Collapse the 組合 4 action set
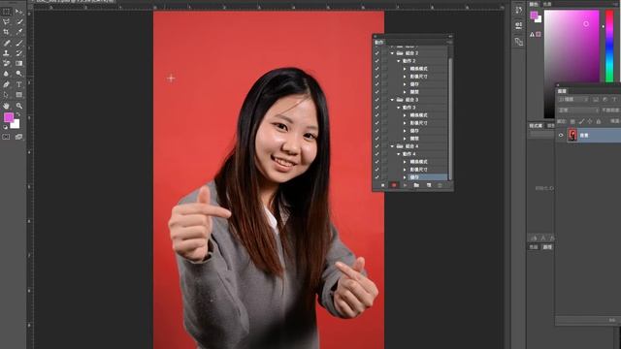 (x=392, y=146)
